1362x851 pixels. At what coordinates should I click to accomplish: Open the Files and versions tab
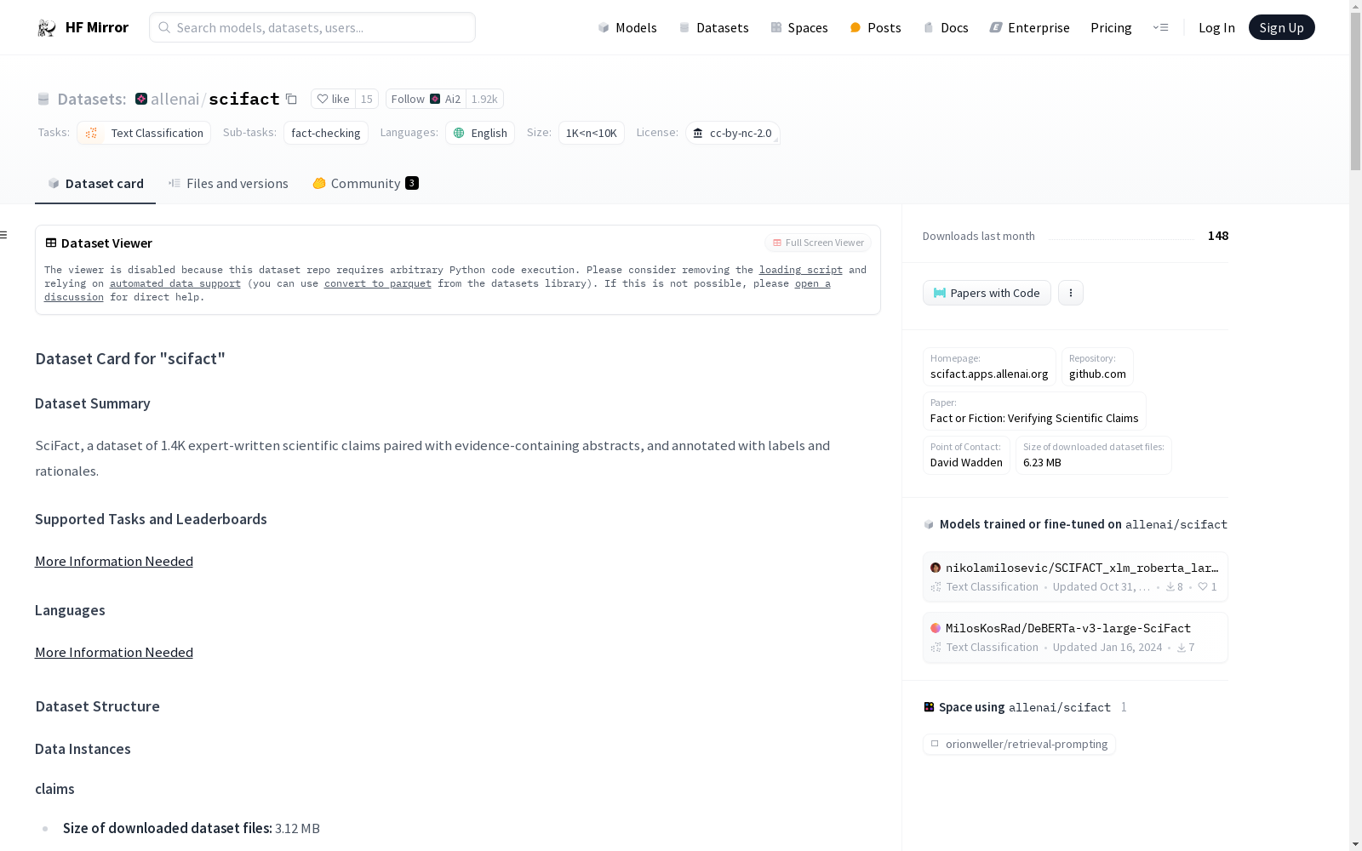coord(228,184)
